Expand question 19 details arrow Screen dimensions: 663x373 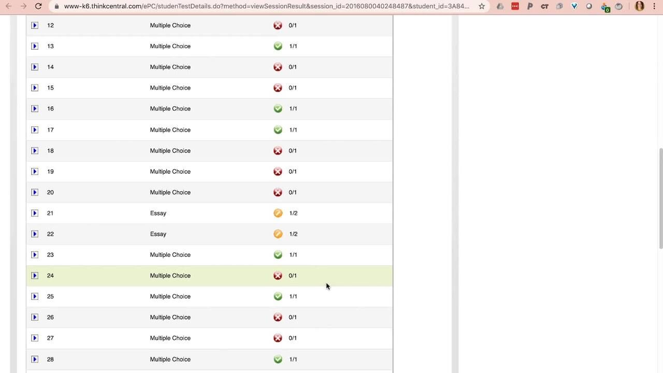35,171
